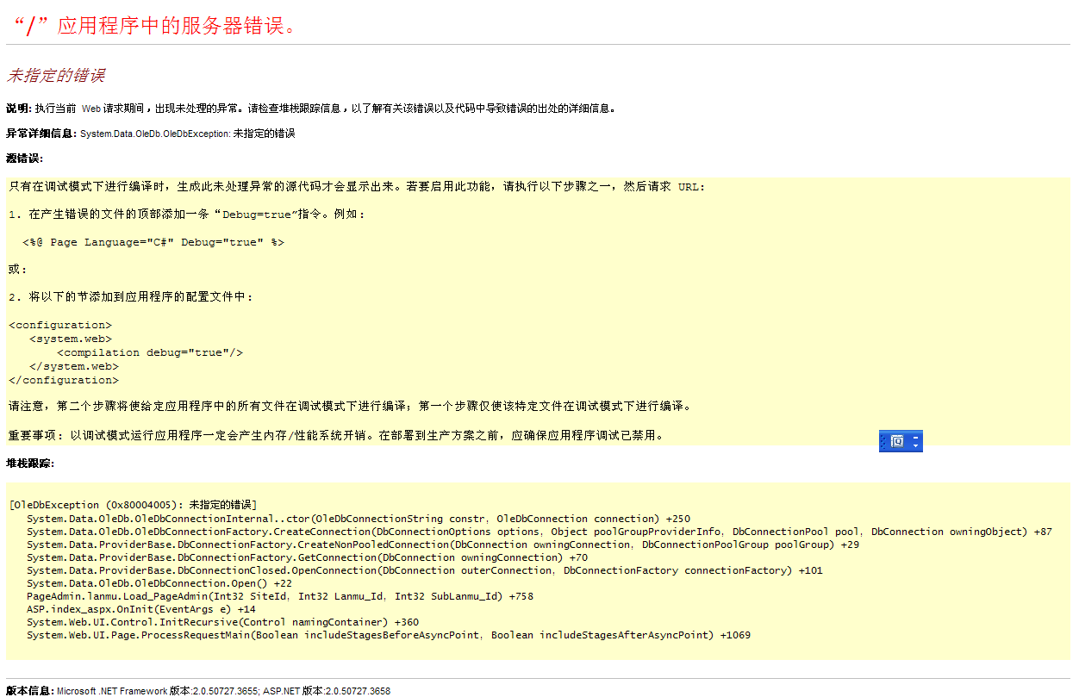Open the language bar options arrow

pyautogui.click(x=915, y=446)
